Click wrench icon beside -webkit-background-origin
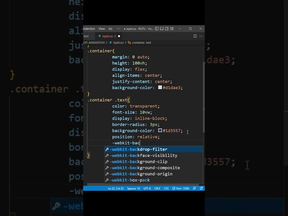This screenshot has width=288, height=216. pyautogui.click(x=107, y=174)
